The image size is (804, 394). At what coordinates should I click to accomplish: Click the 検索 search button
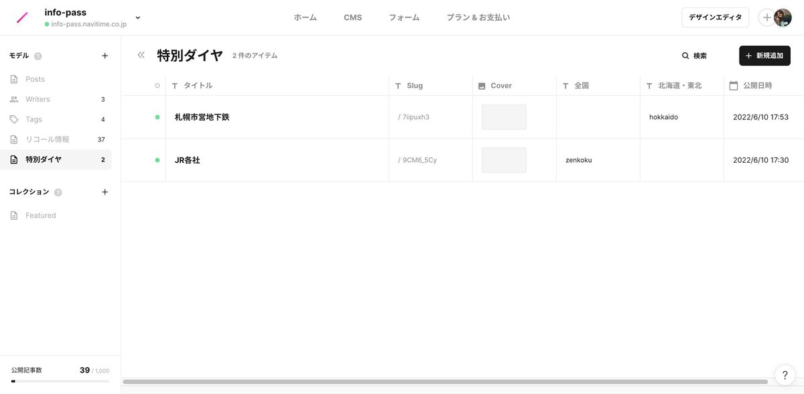[x=694, y=56]
